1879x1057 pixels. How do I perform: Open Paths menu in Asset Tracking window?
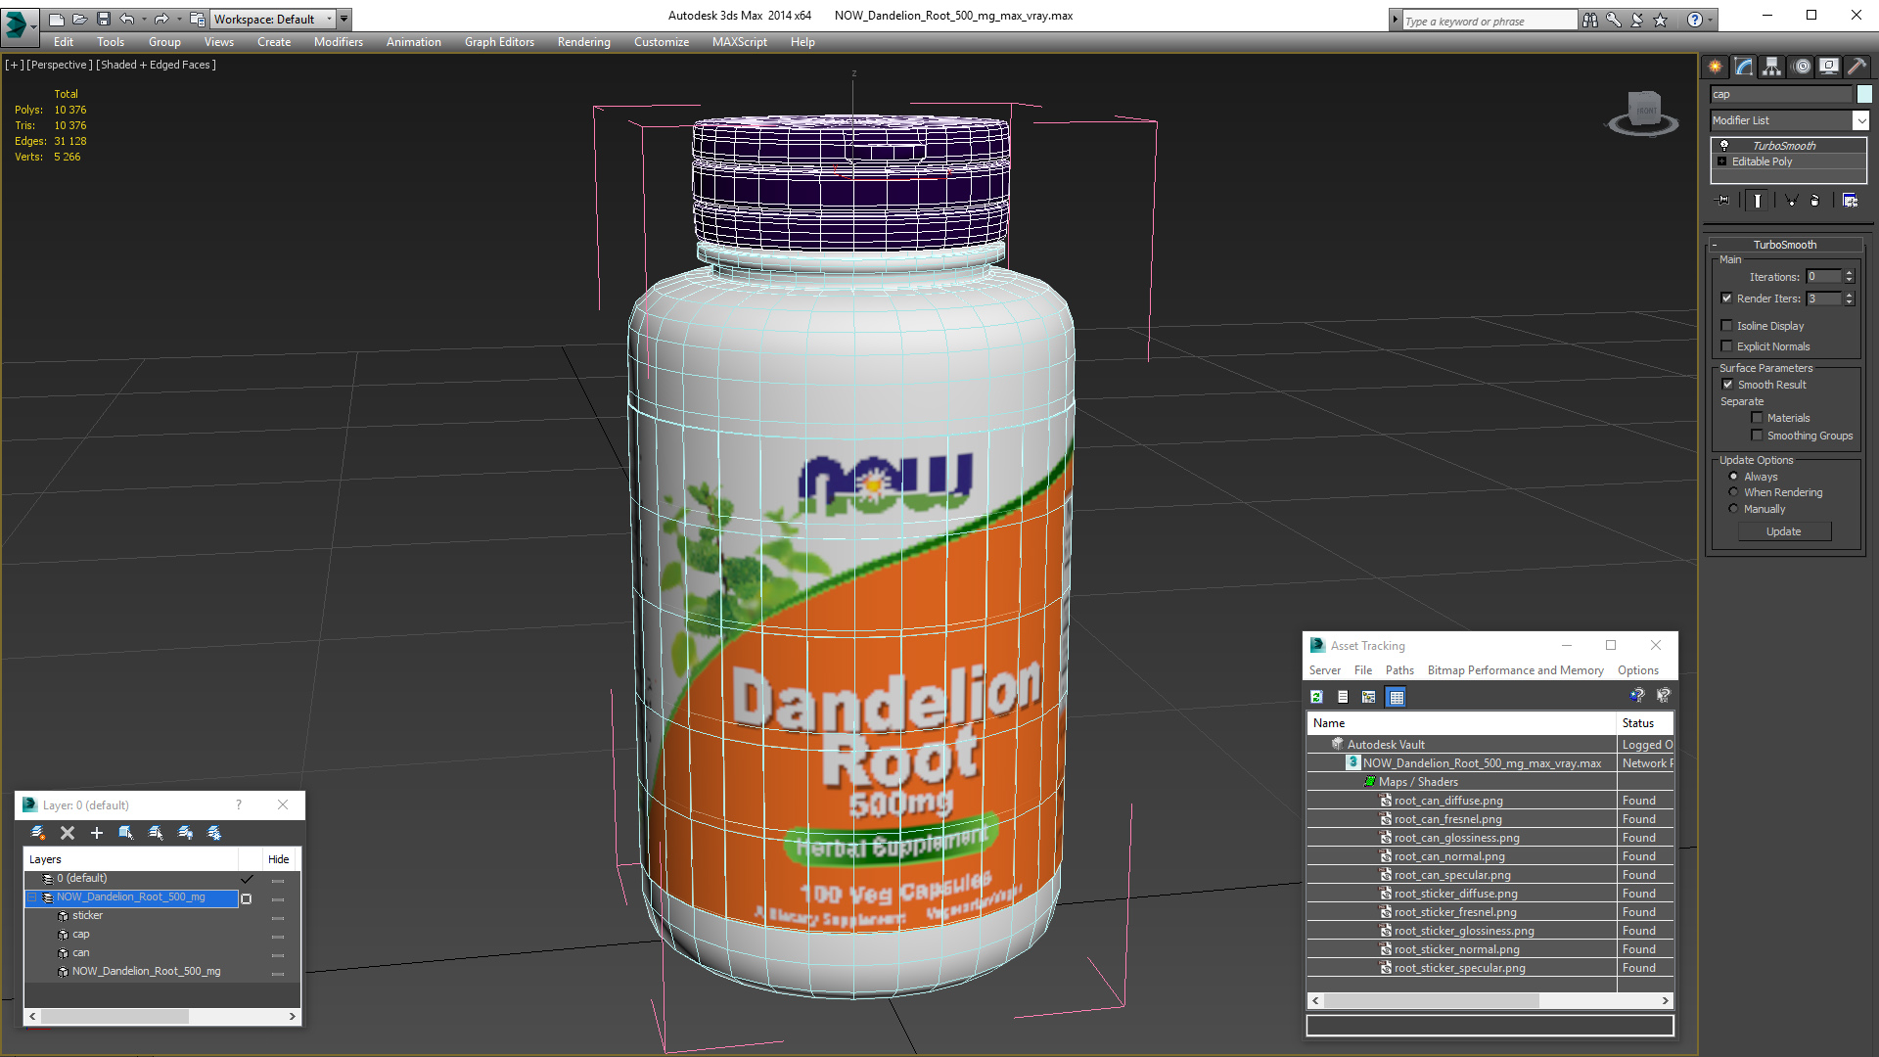coord(1399,670)
